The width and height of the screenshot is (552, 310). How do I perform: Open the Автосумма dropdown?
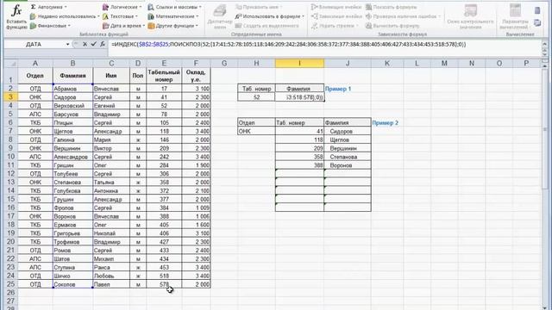48,7
